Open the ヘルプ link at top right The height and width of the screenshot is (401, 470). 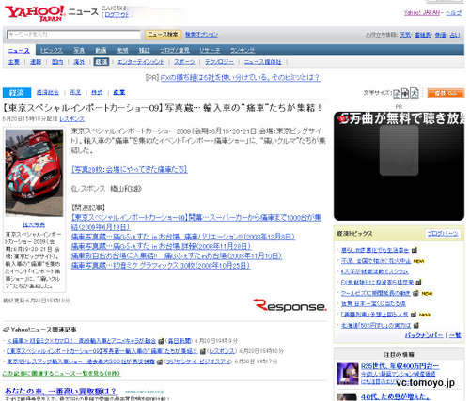tap(453, 12)
